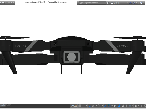The height and width of the screenshot is (109, 146).
Task: Open polar tracking angles dropdown
Action: [96, 106]
